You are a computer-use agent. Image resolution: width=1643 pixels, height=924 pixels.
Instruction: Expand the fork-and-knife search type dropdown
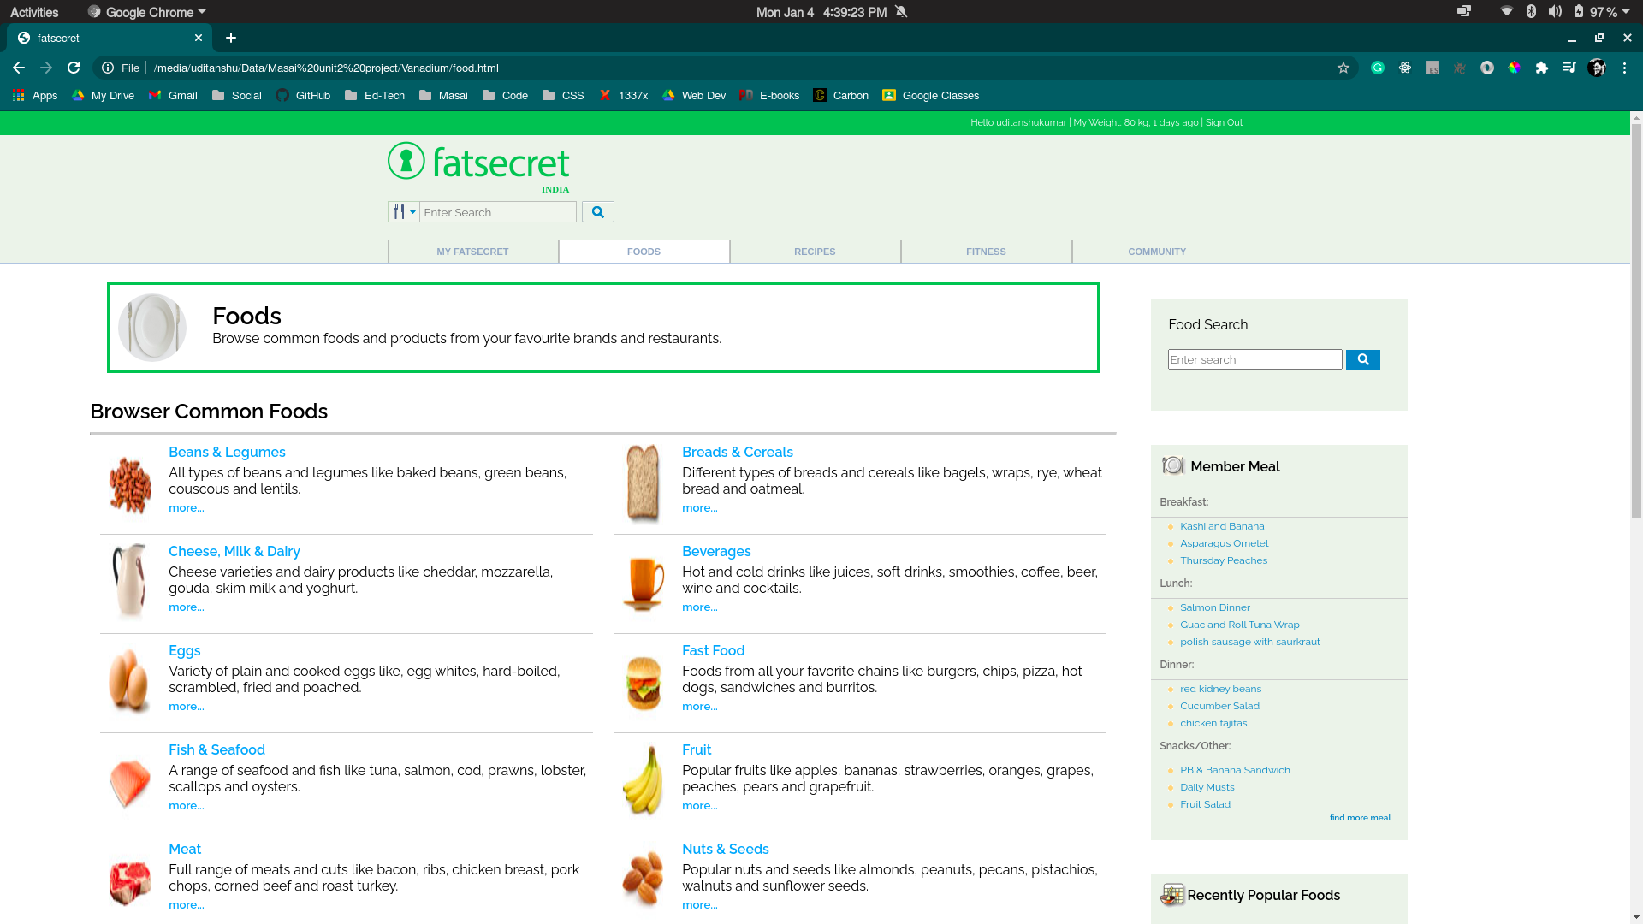coord(403,212)
